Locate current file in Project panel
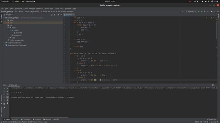220x123 pixels. 52,15
